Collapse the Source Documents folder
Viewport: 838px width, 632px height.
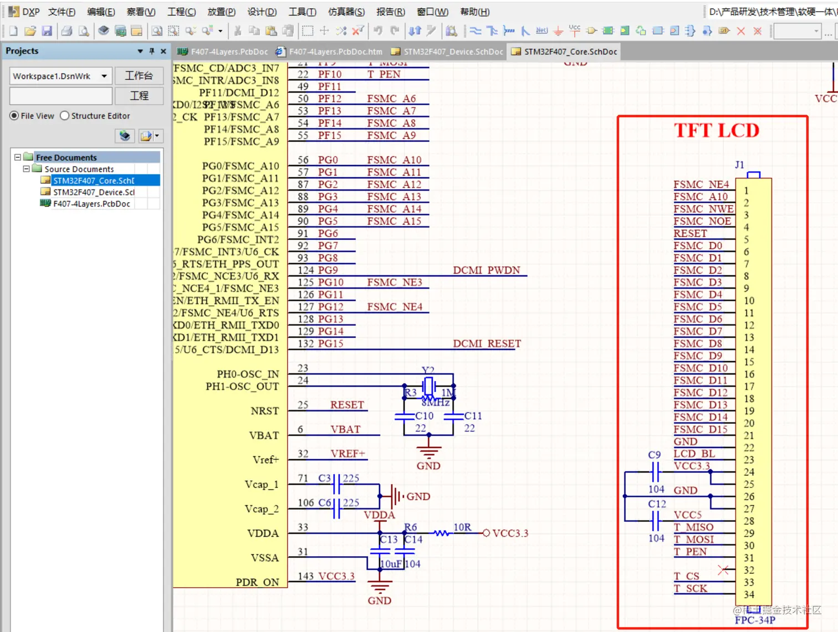26,169
